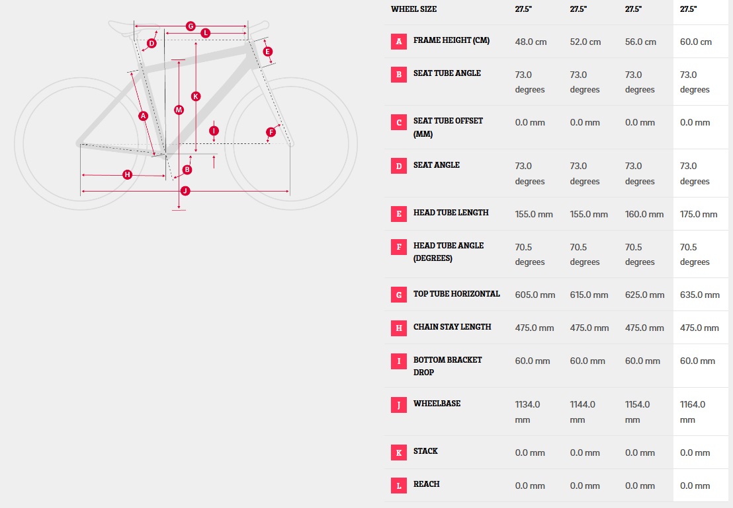Click the F marker near the fork
The image size is (733, 508).
point(271,132)
